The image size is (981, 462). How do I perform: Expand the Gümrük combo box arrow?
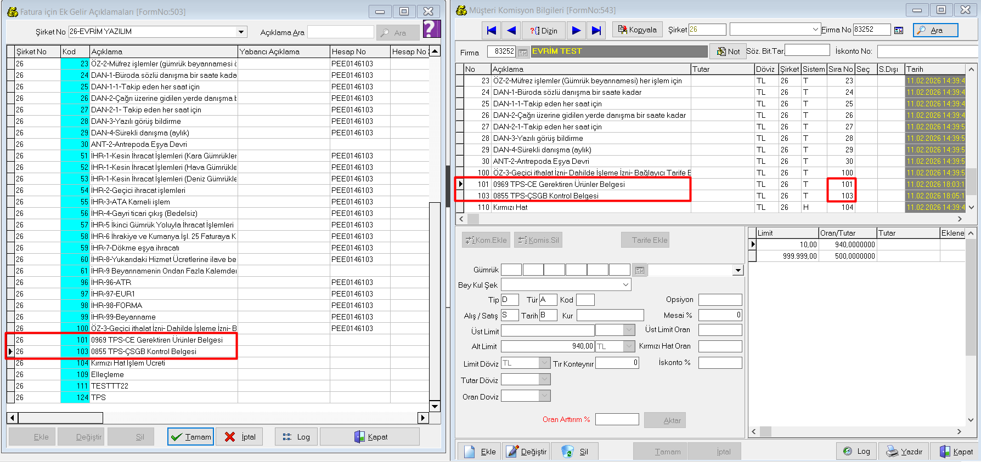click(737, 270)
